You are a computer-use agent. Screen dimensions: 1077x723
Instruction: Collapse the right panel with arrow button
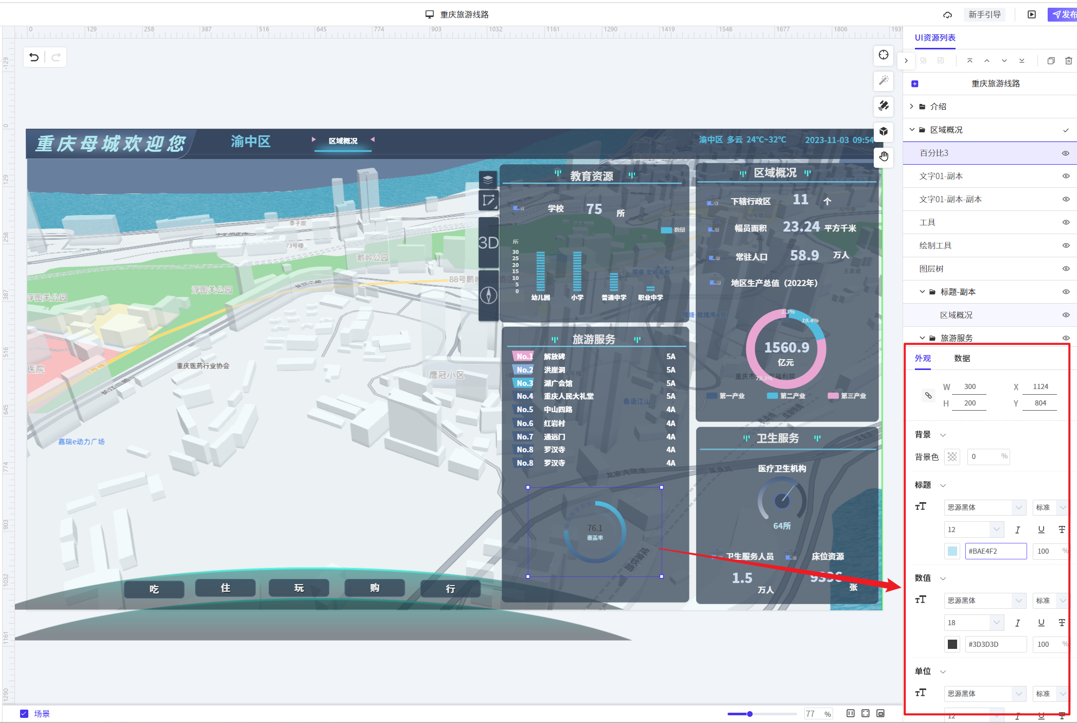tap(906, 61)
